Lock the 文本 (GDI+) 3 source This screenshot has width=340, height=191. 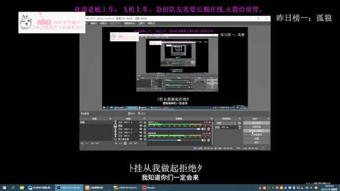point(145,129)
